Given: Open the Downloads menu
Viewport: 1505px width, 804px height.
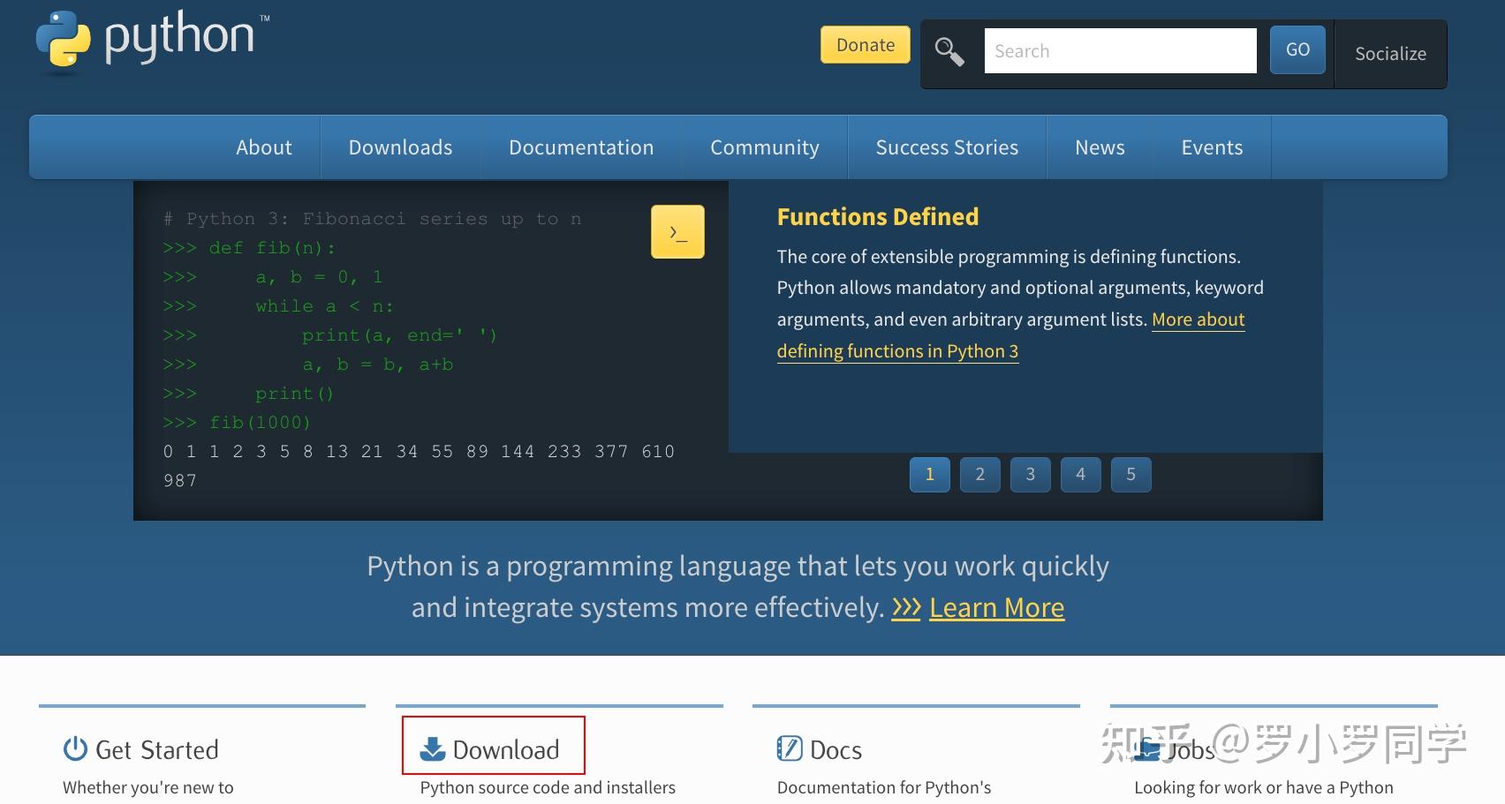Looking at the screenshot, I should click(400, 147).
